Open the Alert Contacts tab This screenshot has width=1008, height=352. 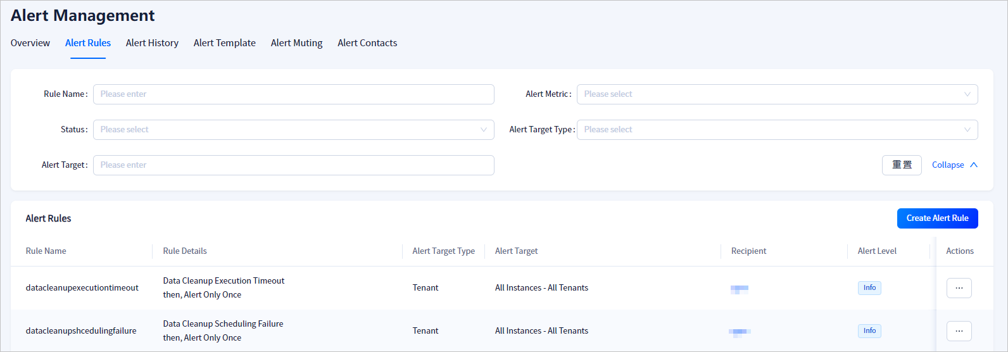coord(367,43)
